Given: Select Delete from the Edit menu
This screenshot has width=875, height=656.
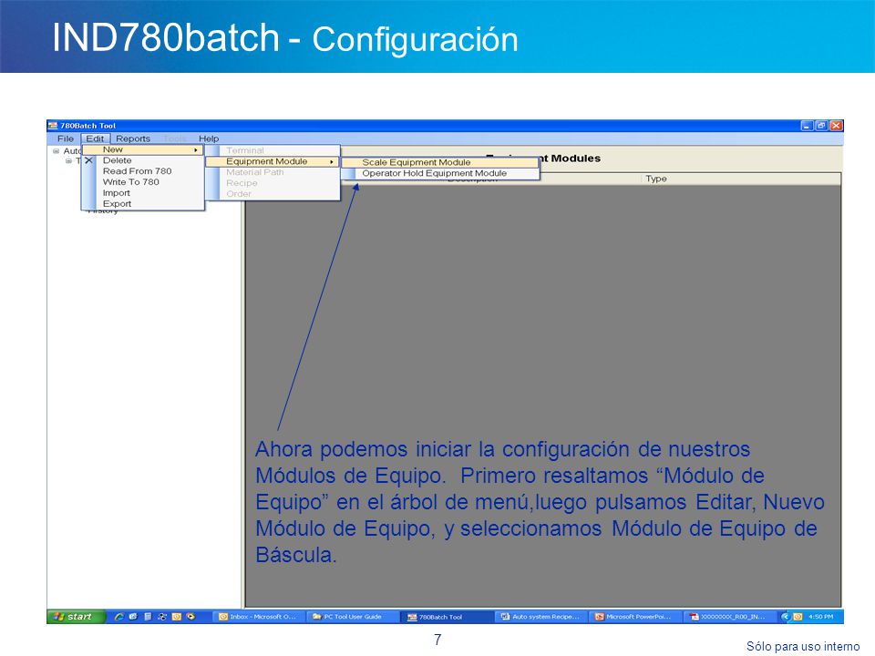Looking at the screenshot, I should (143, 160).
